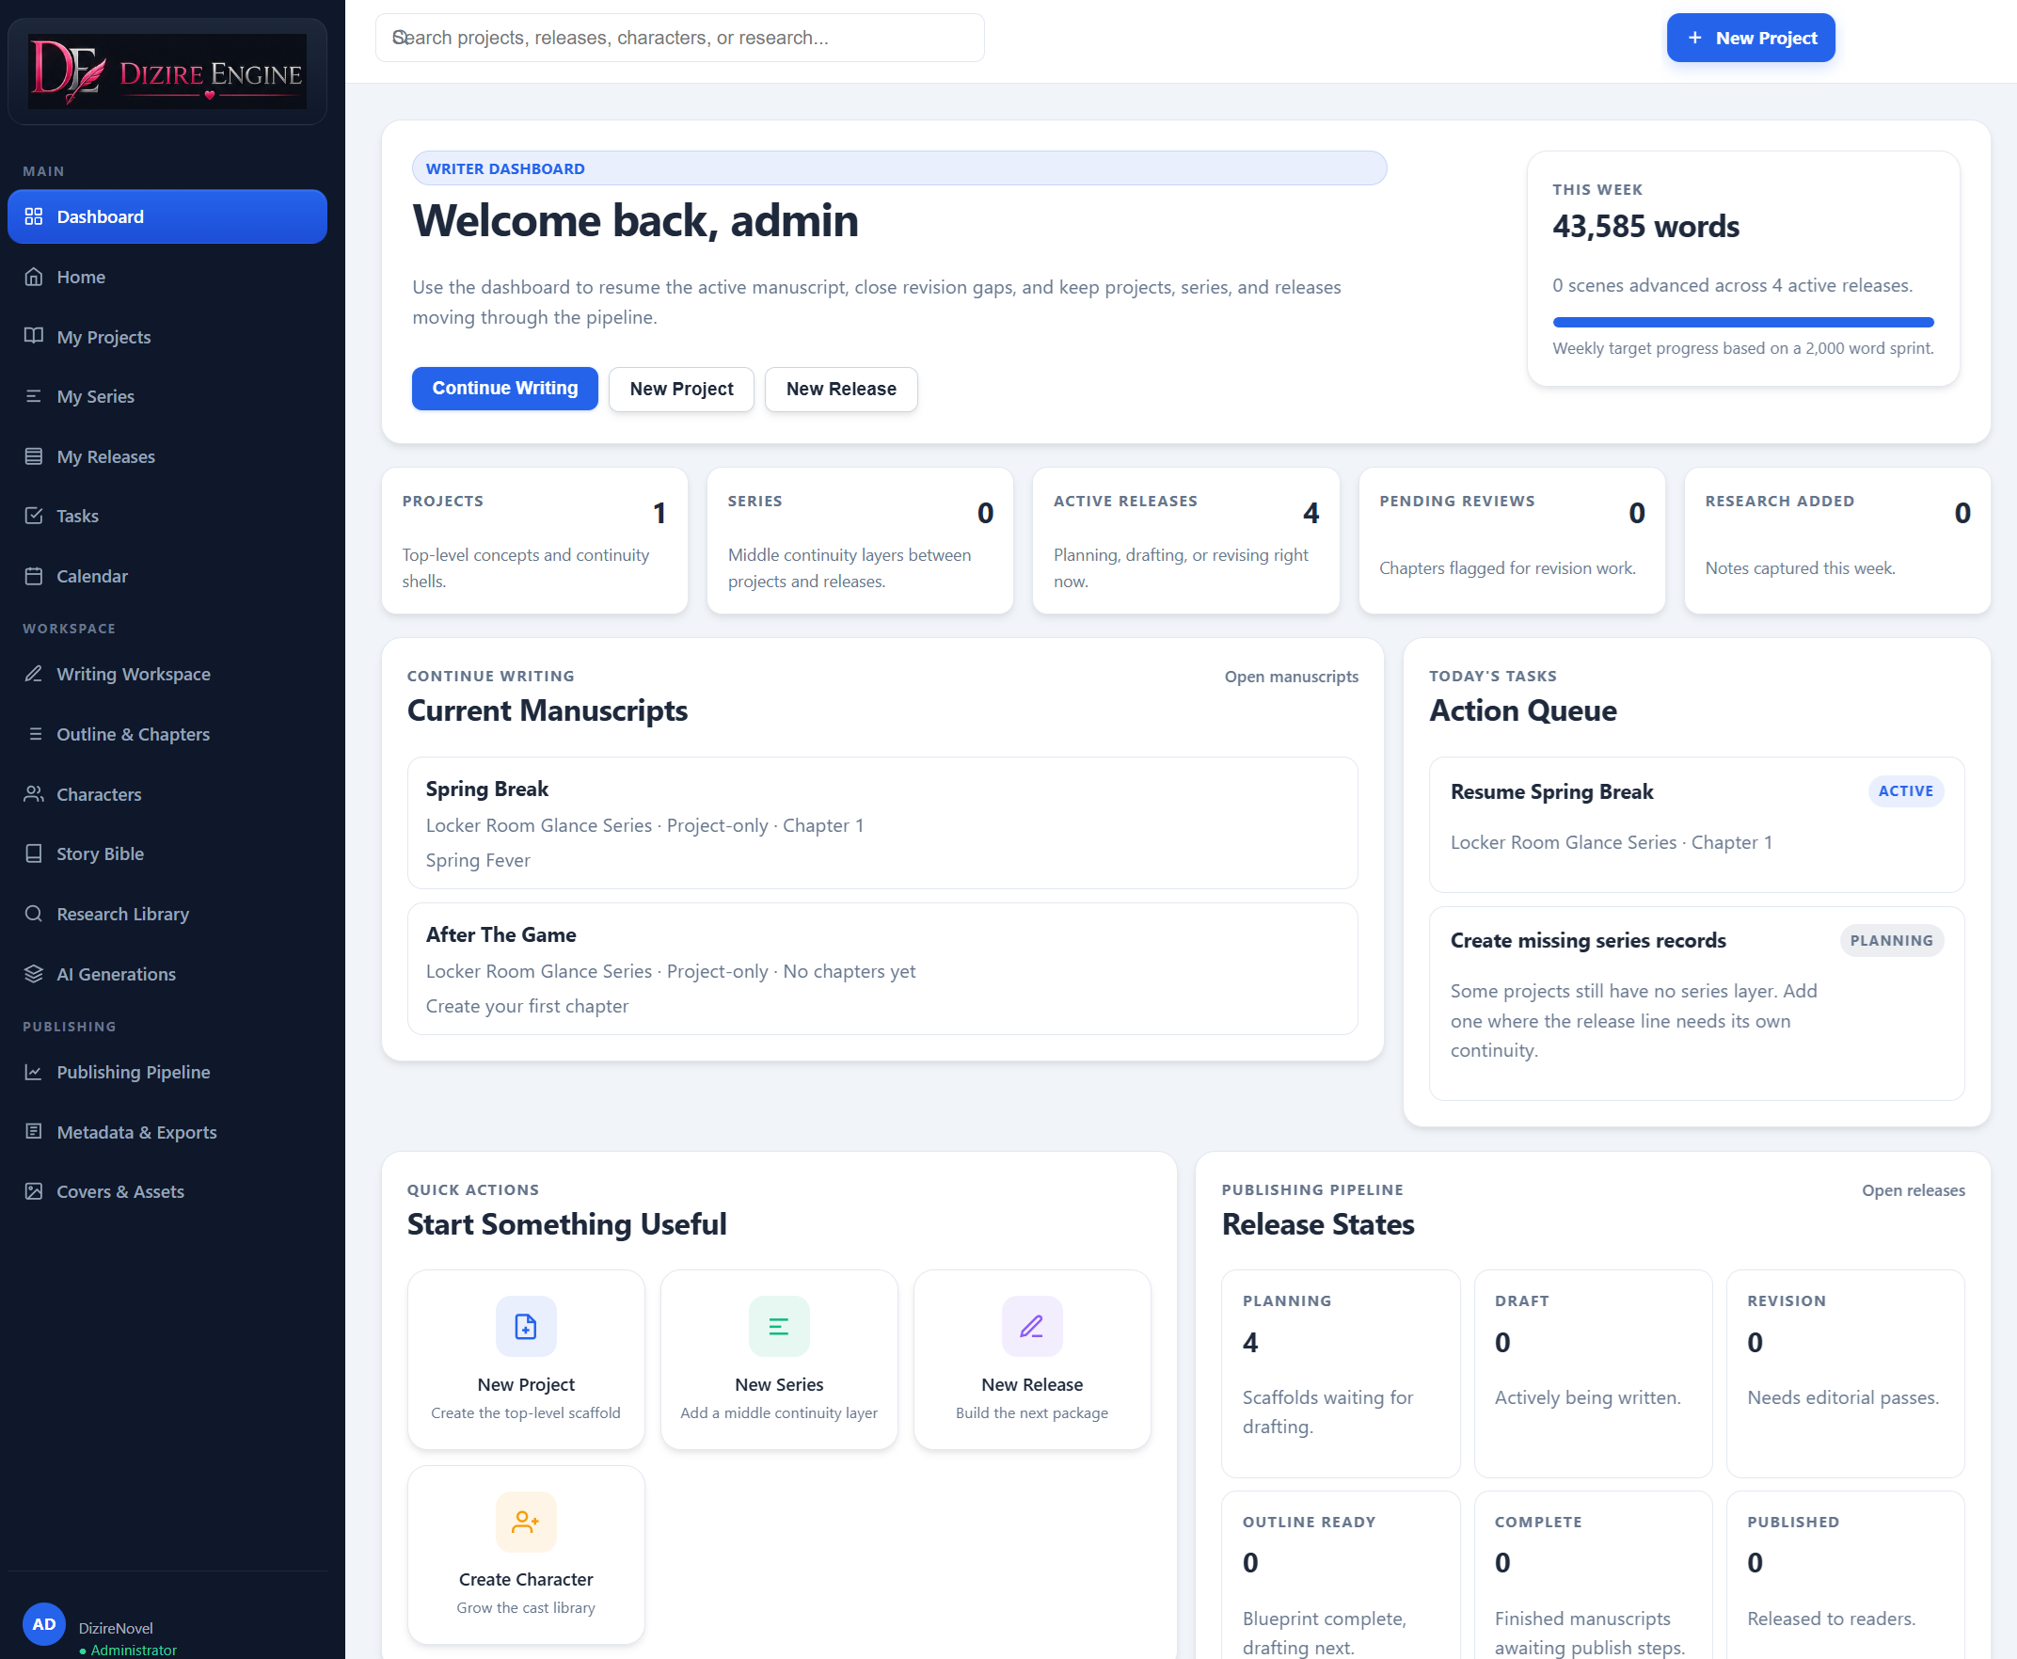Click the New Project button beside Continue Writing
This screenshot has width=2017, height=1659.
click(x=681, y=389)
